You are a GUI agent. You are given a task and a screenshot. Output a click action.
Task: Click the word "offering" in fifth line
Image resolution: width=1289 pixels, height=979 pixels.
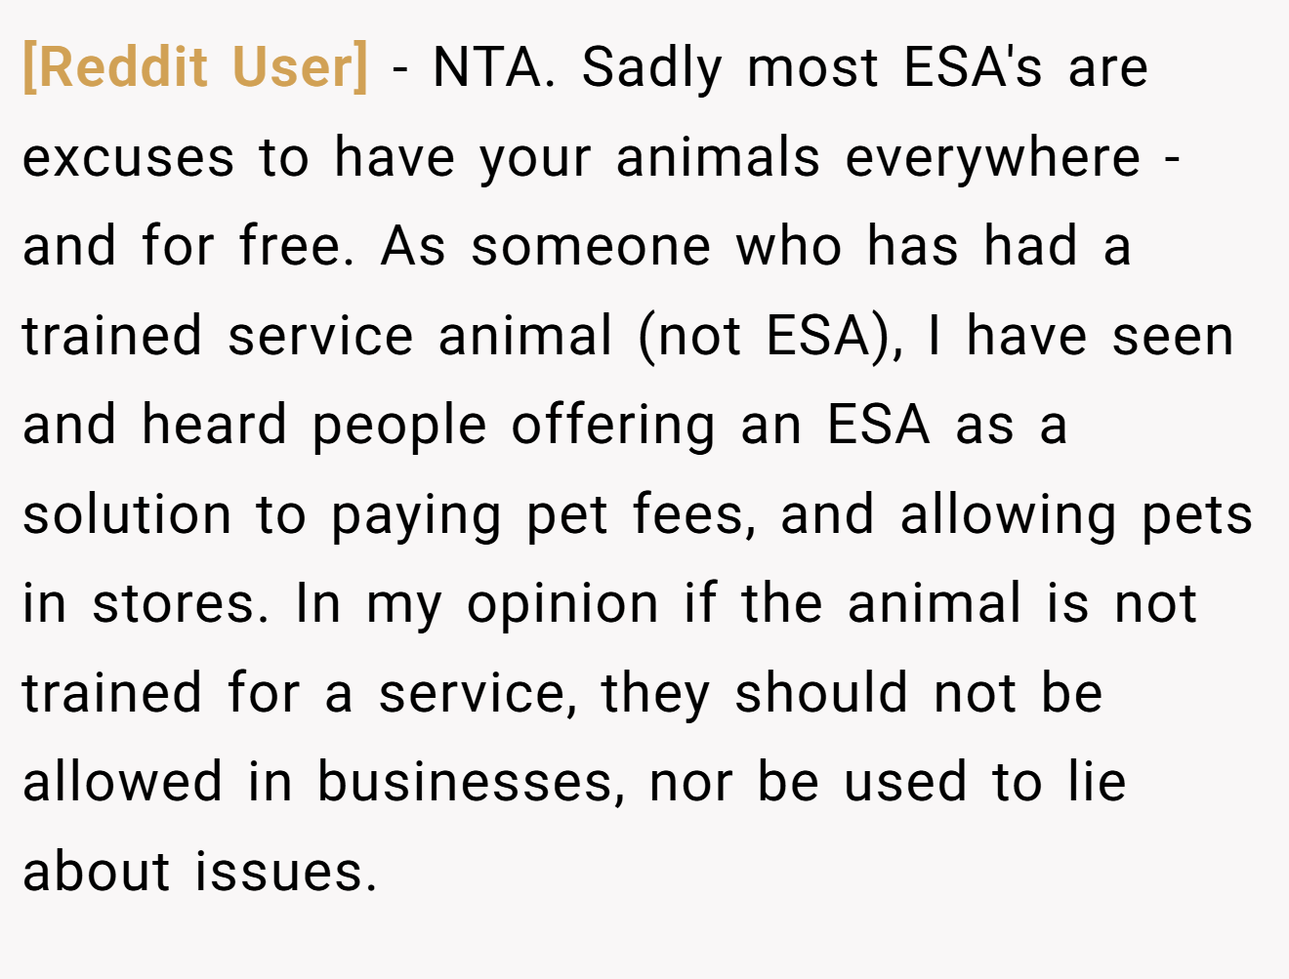pos(613,427)
